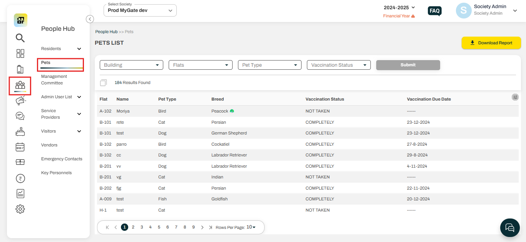526x242 pixels.
Task: Open the People Hub group icon
Action: pyautogui.click(x=20, y=85)
